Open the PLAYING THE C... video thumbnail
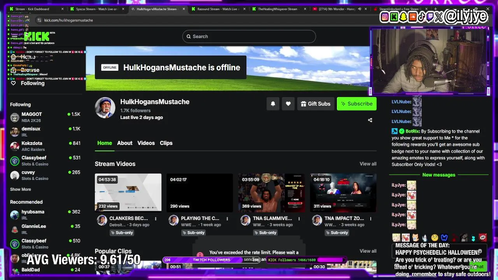 [x=200, y=192]
